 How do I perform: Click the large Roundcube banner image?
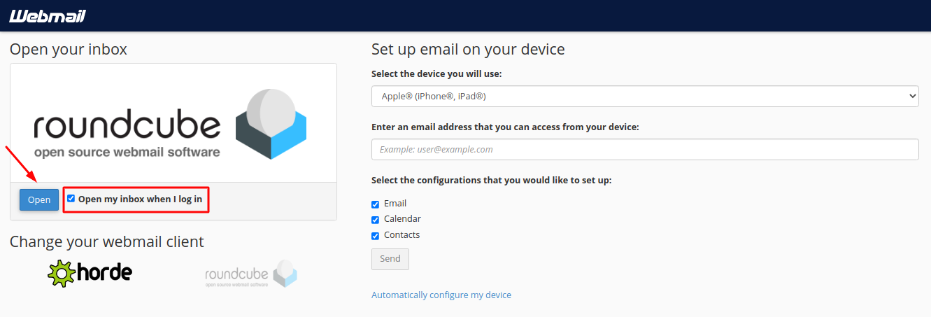pyautogui.click(x=173, y=124)
